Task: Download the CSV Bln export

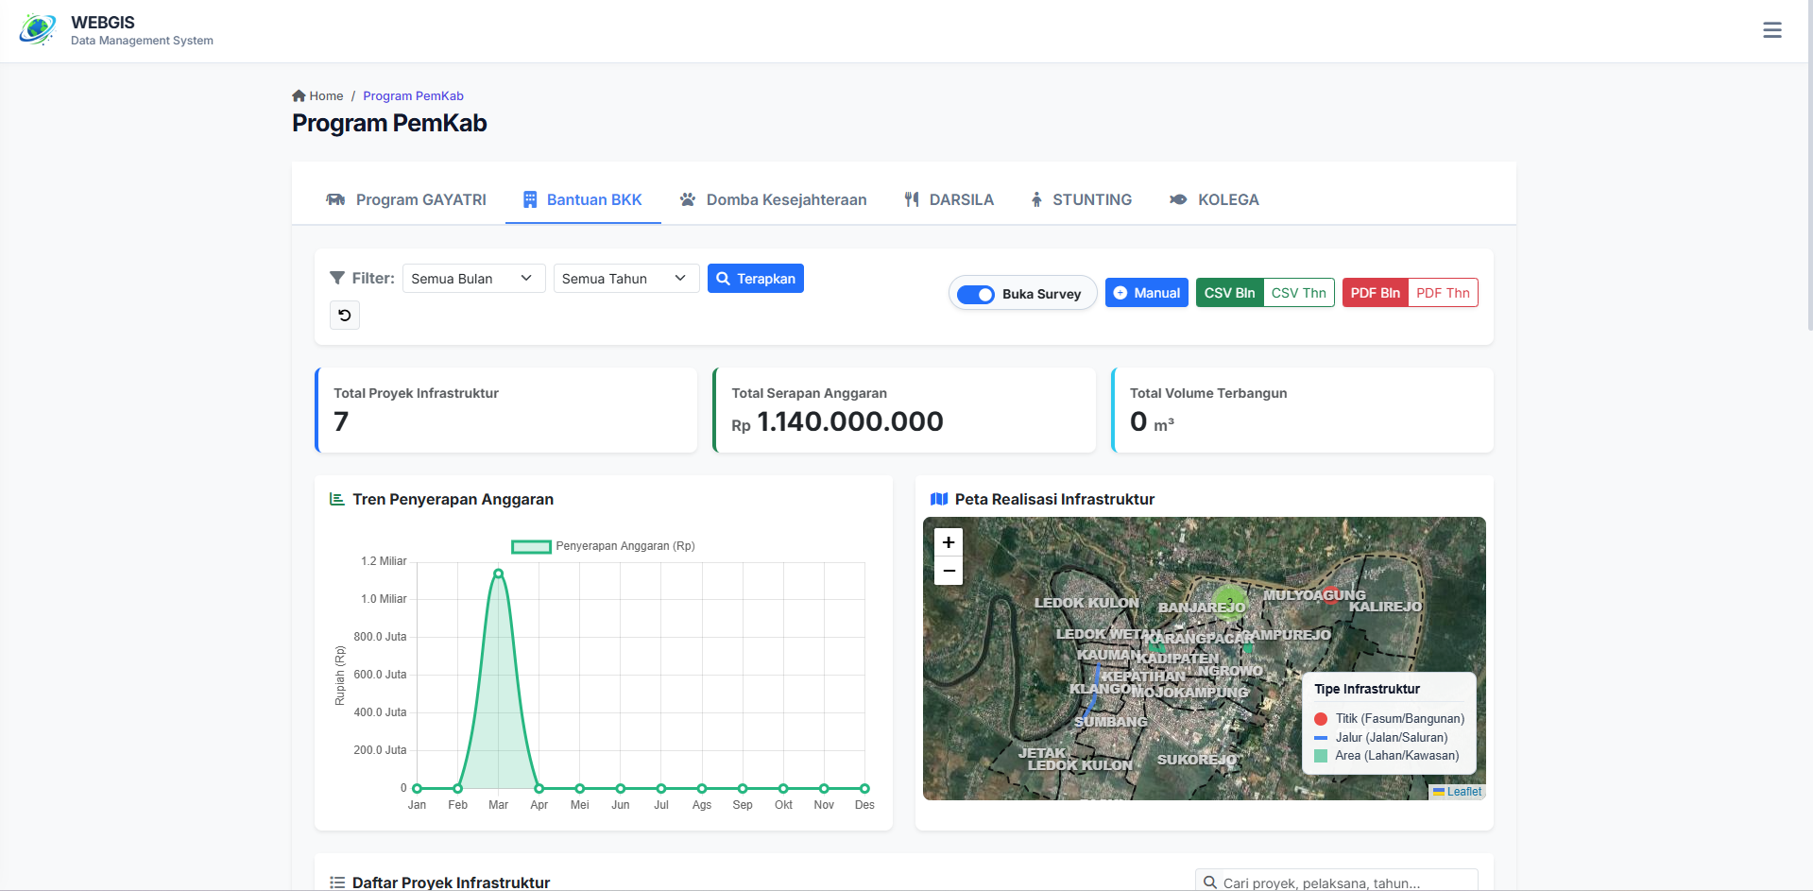Action: pyautogui.click(x=1229, y=293)
